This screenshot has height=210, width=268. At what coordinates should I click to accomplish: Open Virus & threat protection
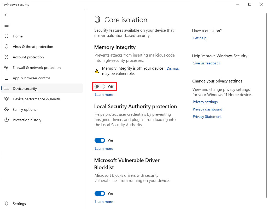[32, 46]
